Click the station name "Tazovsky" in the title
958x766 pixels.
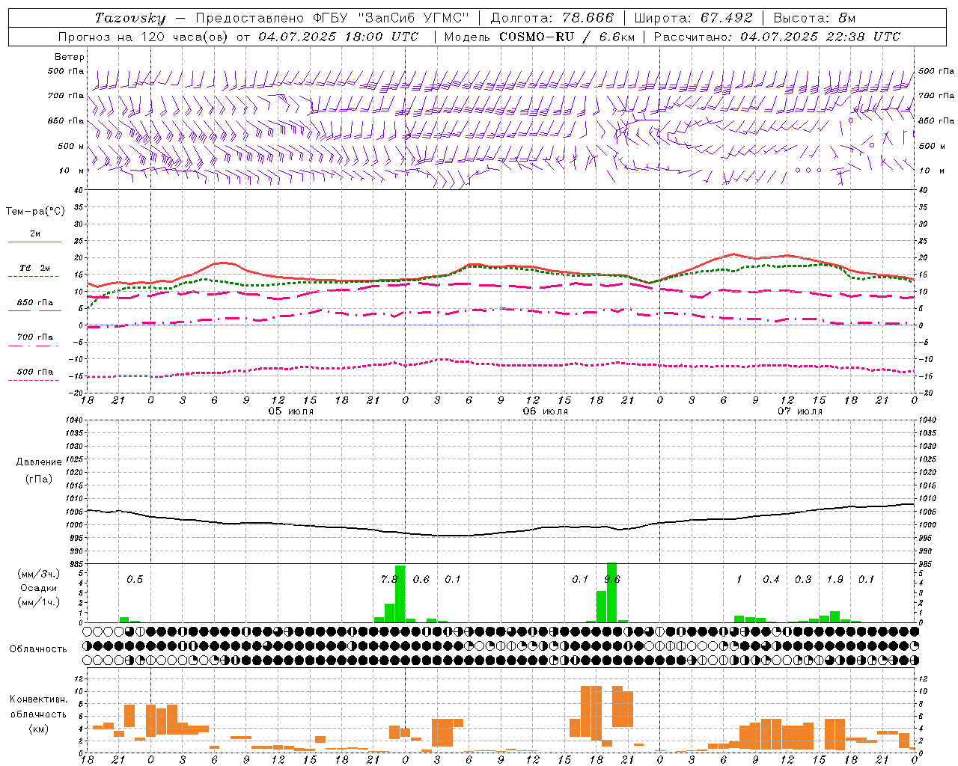(130, 17)
